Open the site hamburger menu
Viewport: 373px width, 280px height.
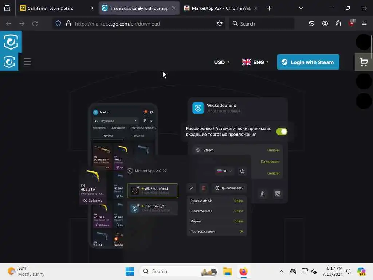pos(27,62)
